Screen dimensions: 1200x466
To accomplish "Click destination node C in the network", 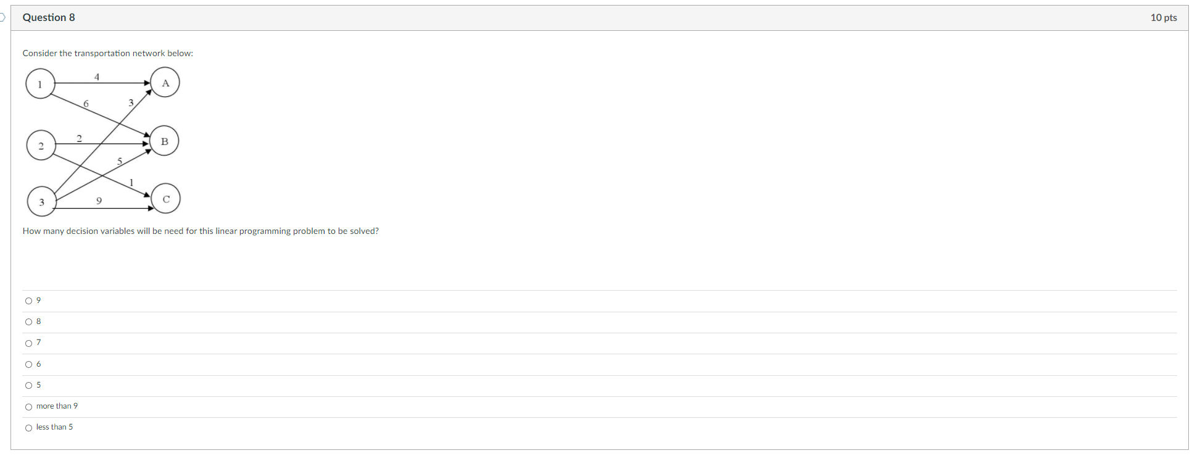I will click(x=166, y=198).
